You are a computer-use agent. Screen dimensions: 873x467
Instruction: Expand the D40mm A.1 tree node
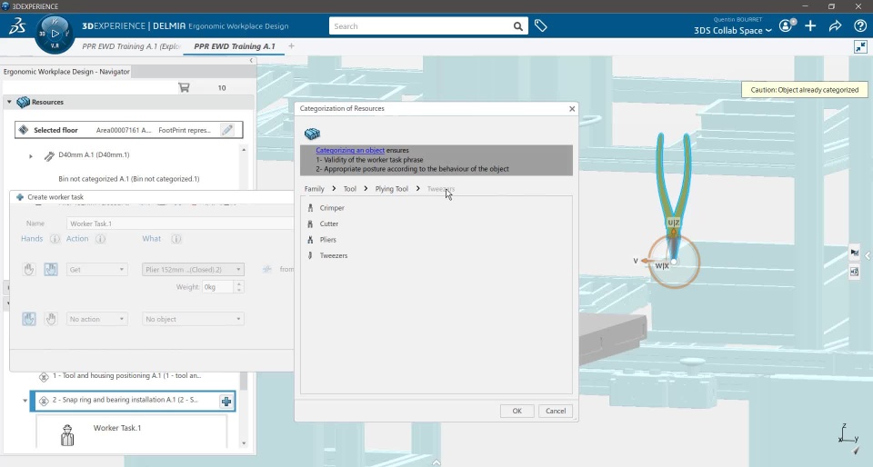[x=31, y=156]
